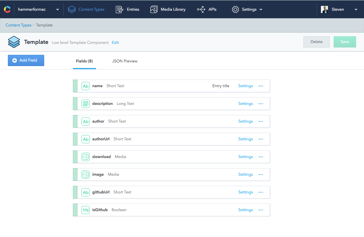Screen dimensions: 364x237
Task: Open more actions for download field
Action: tap(261, 157)
